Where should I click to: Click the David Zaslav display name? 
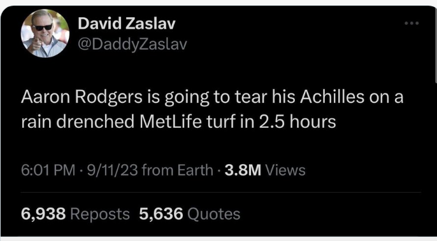(127, 24)
